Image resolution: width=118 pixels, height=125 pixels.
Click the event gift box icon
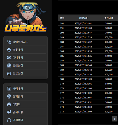[x=9, y=104]
